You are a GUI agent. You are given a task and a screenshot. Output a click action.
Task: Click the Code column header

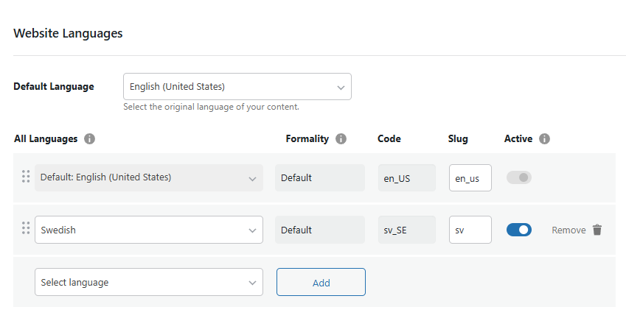pyautogui.click(x=389, y=138)
